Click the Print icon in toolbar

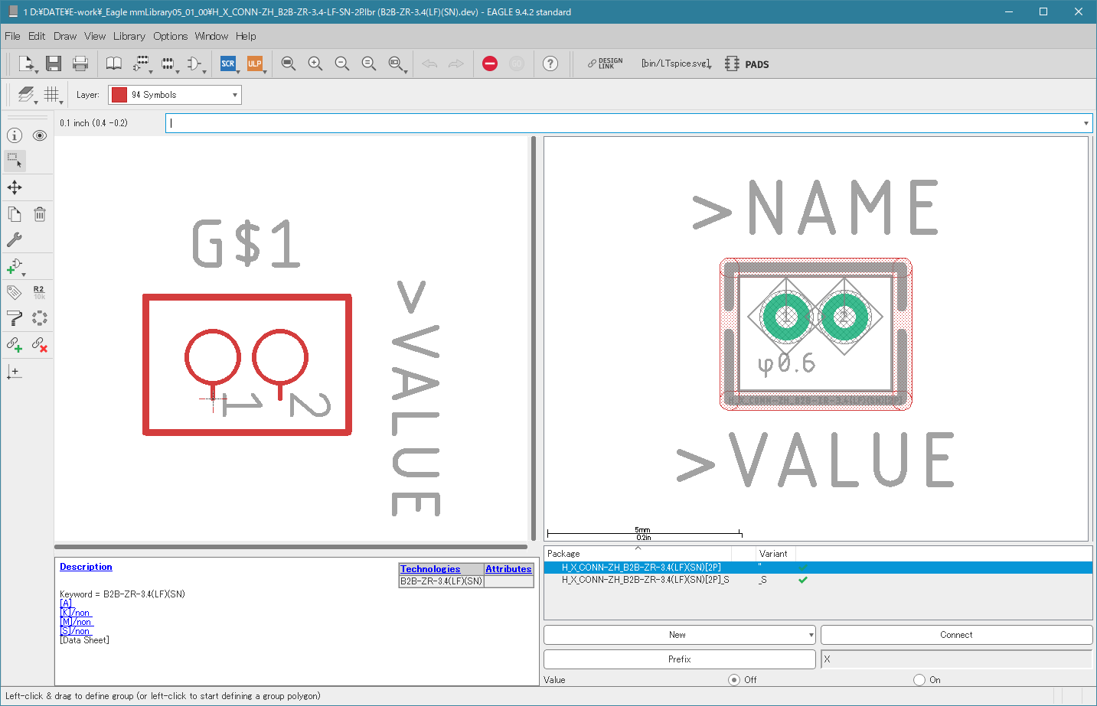(80, 63)
